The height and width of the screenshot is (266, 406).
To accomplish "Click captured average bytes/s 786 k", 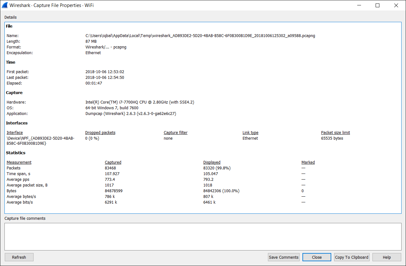I will coord(110,197).
